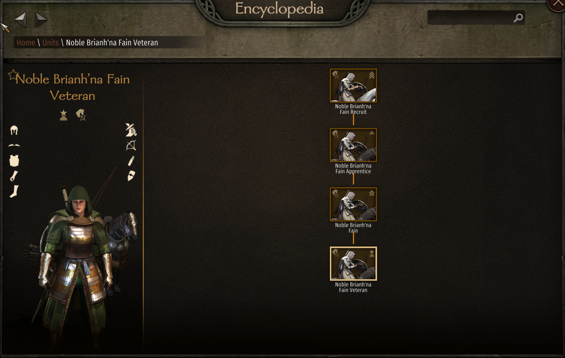Select the shield weapon slot icon
Image resolution: width=565 pixels, height=358 pixels.
pos(131,176)
